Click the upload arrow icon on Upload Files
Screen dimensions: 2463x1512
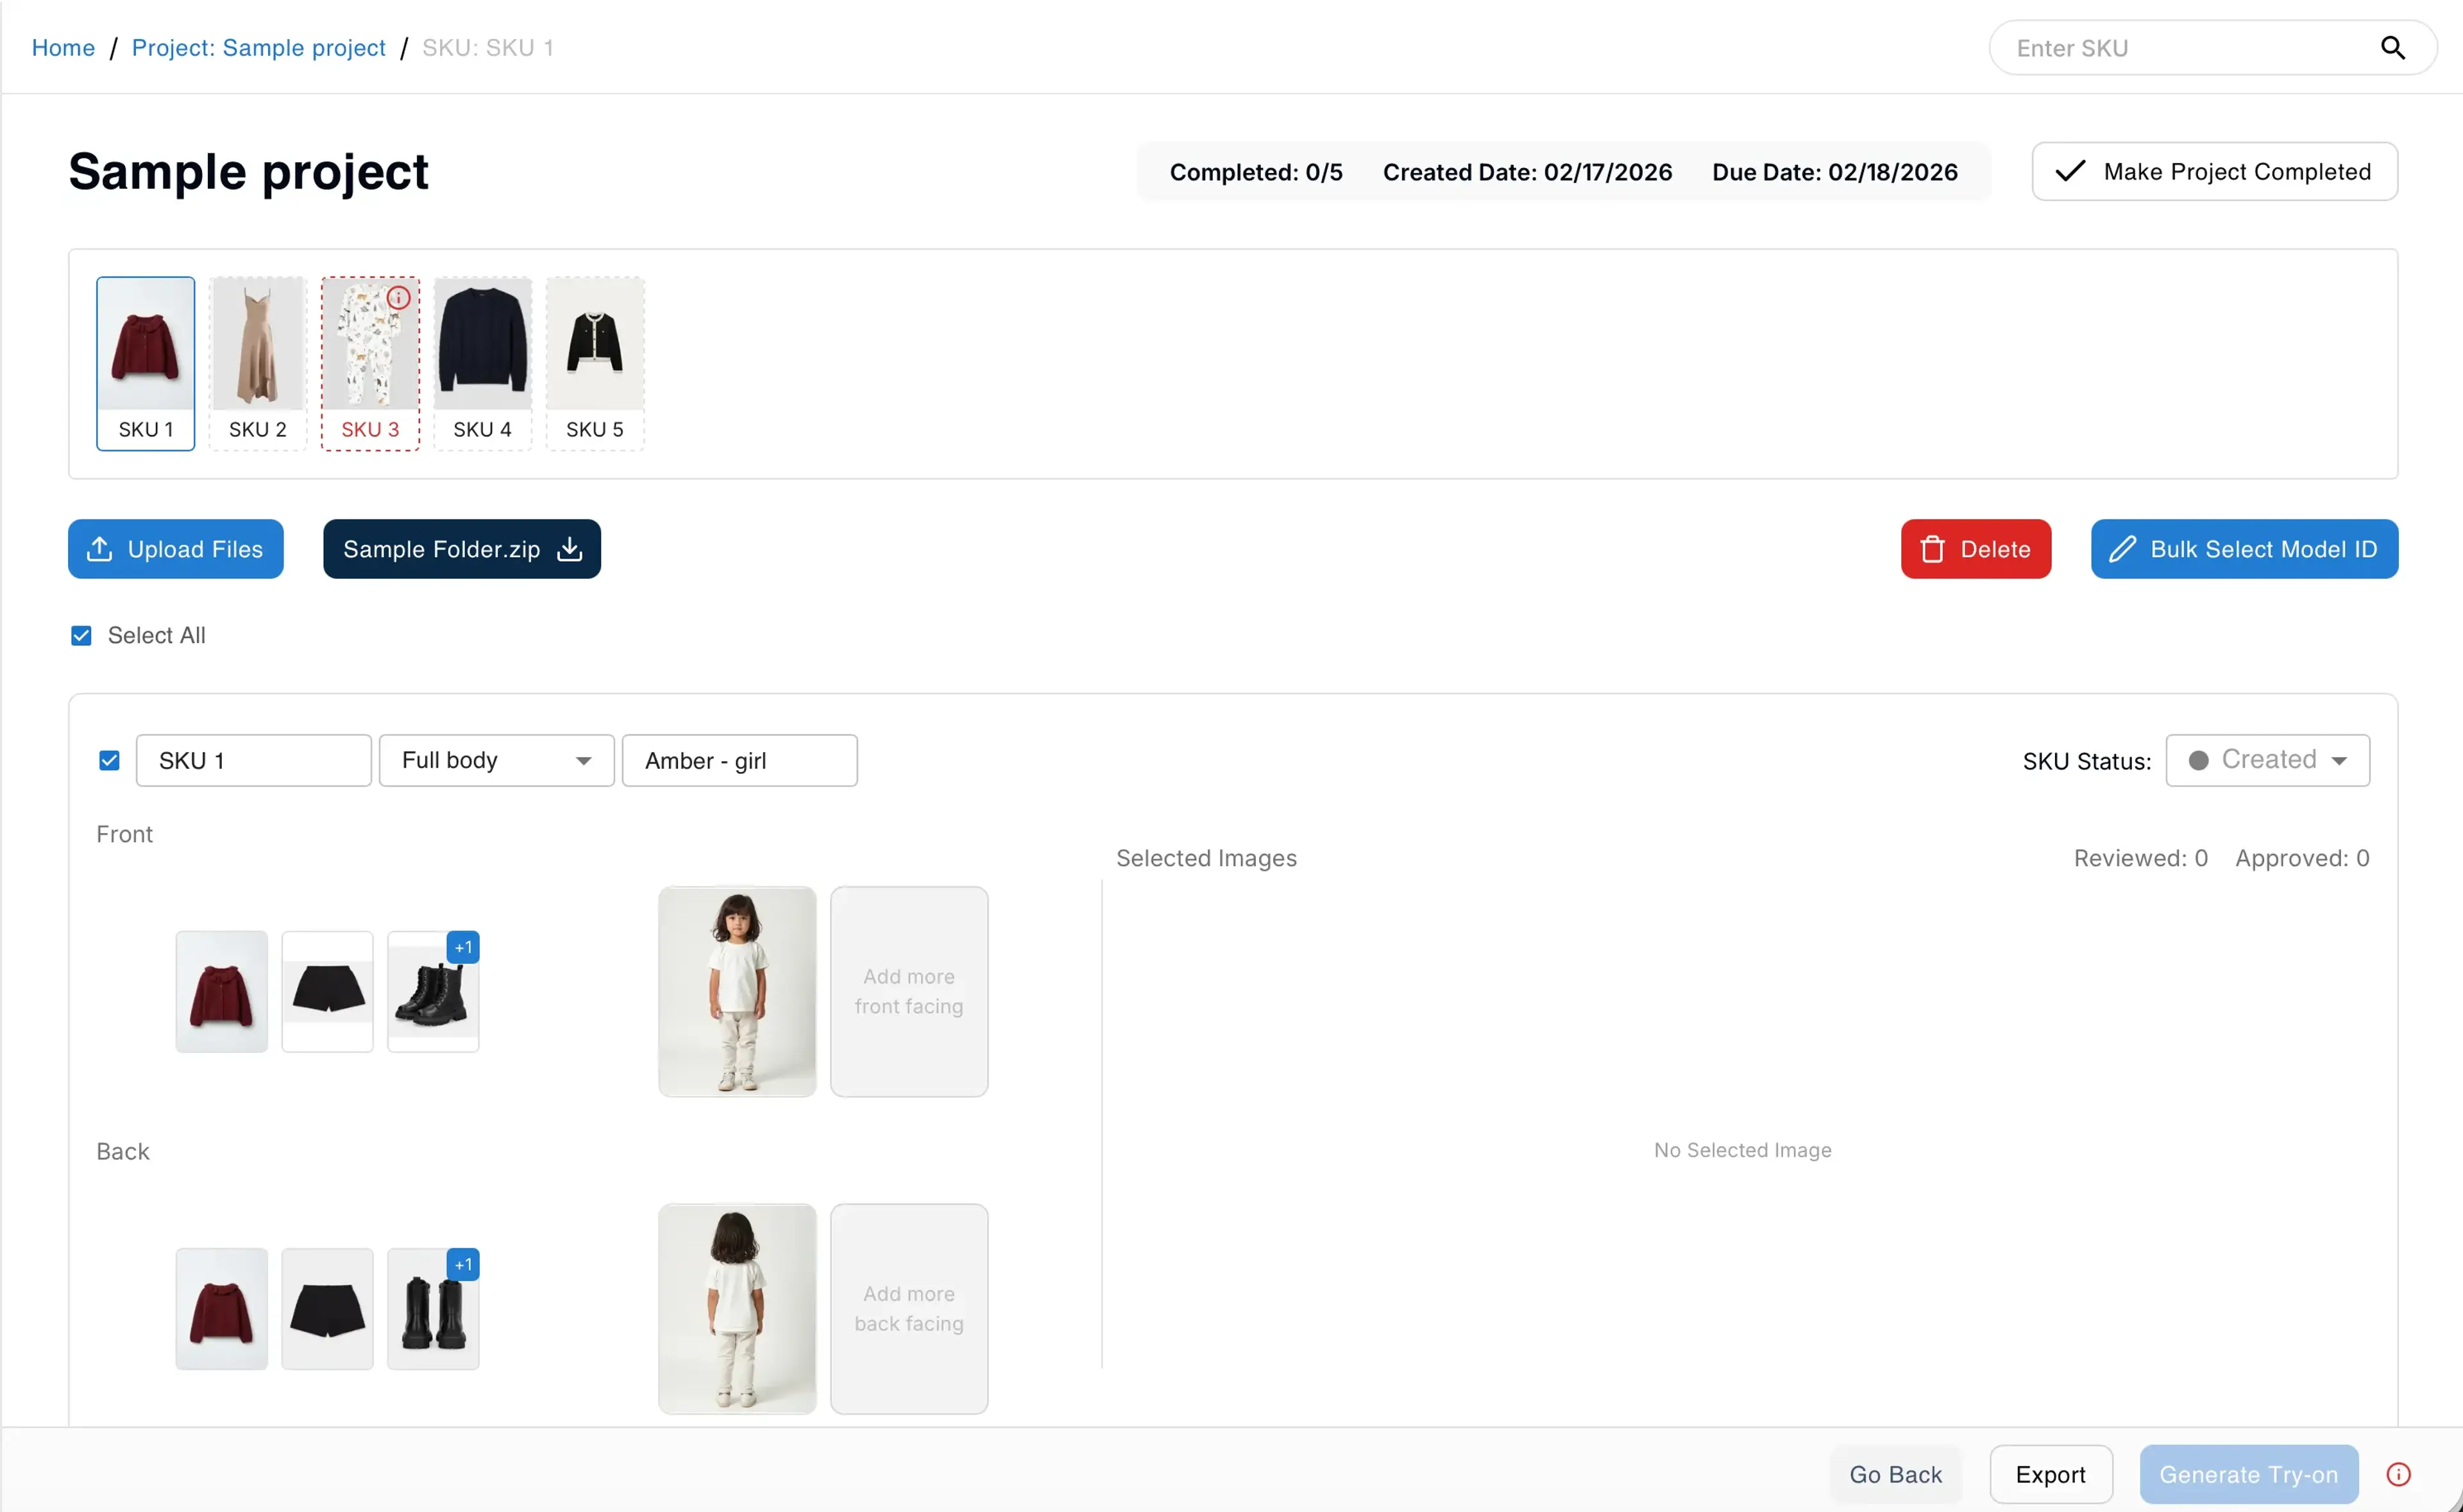tap(100, 548)
